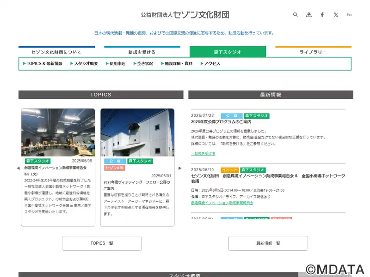This screenshot has width=370, height=277.
Task: Follow the →助成を受ける link
Action: point(203,154)
